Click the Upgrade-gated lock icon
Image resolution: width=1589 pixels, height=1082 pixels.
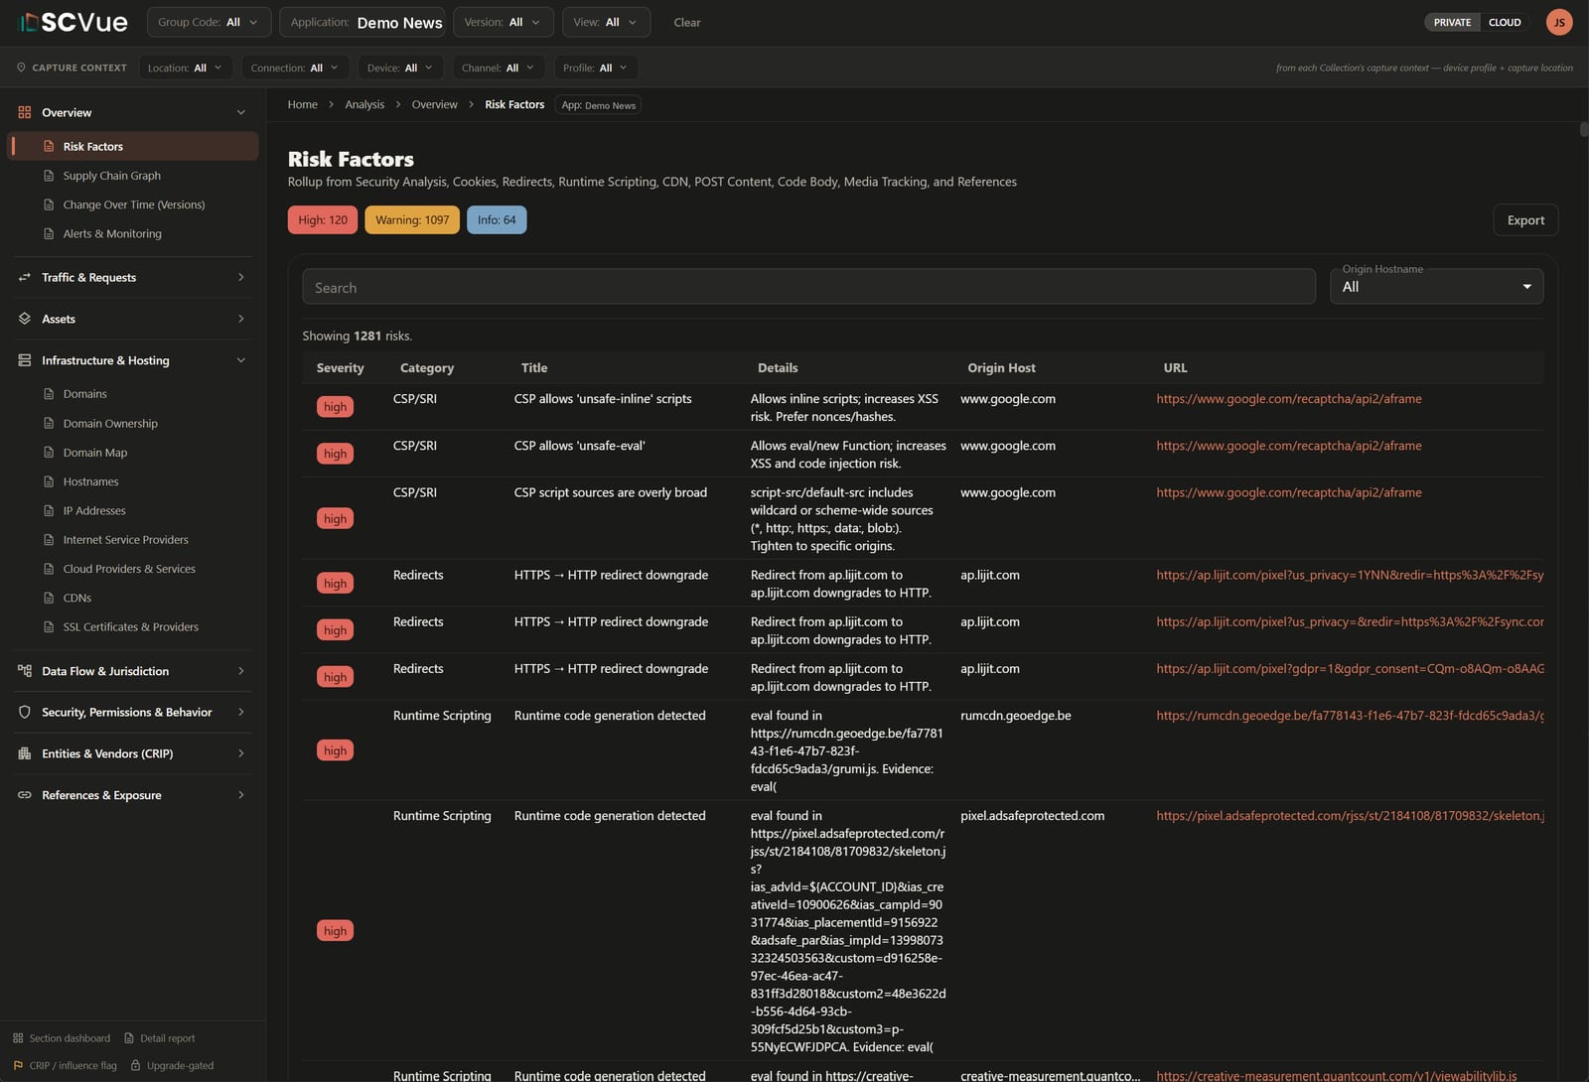click(136, 1065)
